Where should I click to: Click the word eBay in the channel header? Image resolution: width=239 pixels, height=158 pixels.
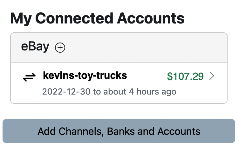coord(35,47)
